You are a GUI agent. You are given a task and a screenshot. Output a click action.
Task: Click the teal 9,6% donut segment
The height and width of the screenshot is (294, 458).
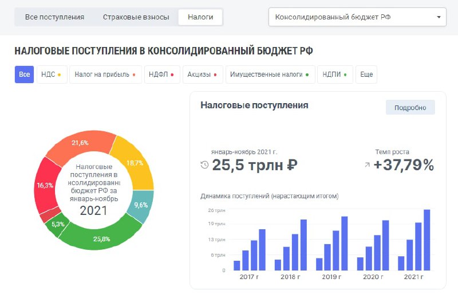click(140, 205)
